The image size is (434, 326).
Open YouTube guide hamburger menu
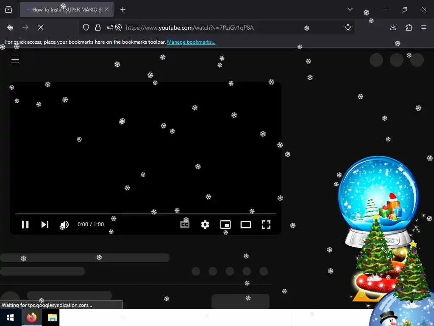click(x=15, y=59)
